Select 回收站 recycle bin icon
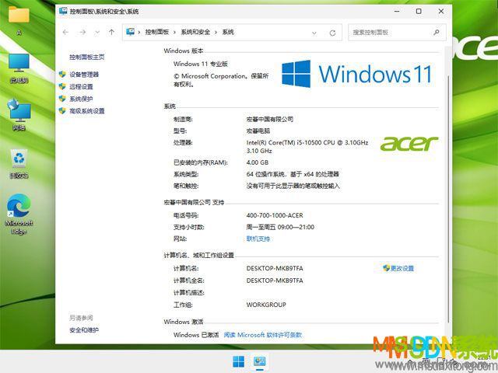 click(19, 164)
